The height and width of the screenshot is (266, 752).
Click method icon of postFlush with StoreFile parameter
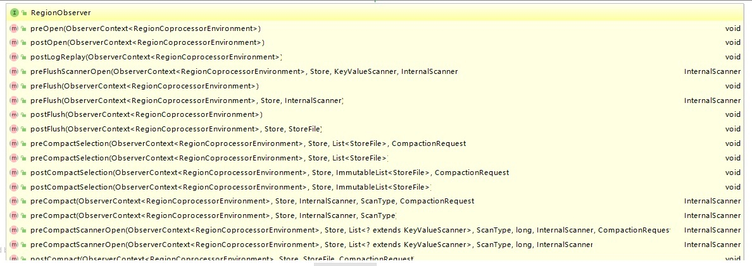point(14,129)
